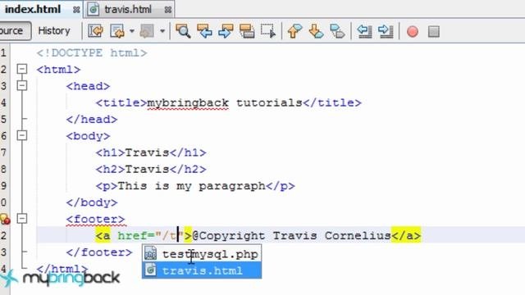Screen dimensions: 525x295
Task: Open the back navigation dropdown arrow
Action: click(132, 31)
